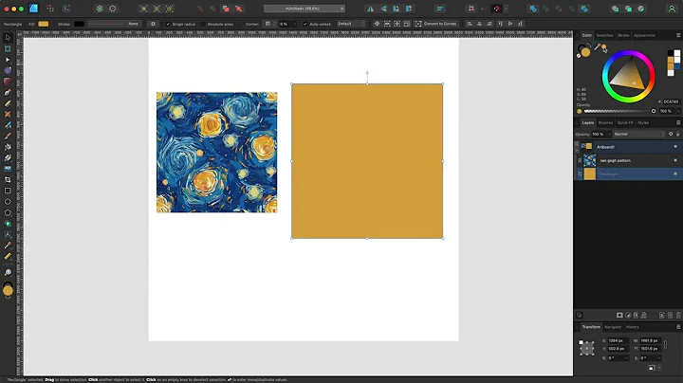Select the Pencil tool

click(8, 103)
